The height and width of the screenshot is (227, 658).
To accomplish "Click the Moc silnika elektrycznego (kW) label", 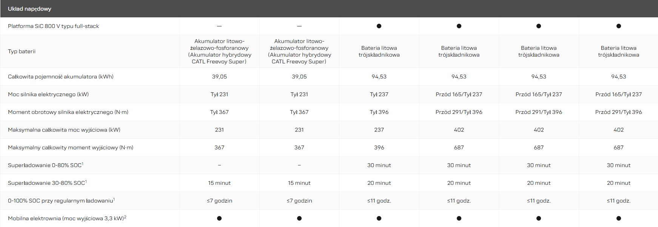I will pos(48,94).
